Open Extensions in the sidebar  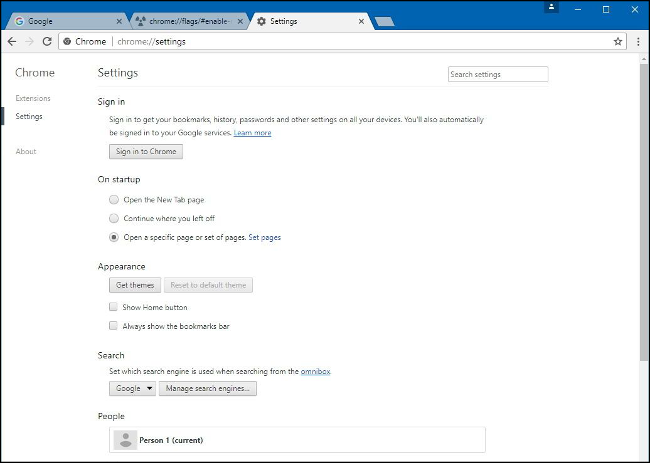(x=33, y=98)
